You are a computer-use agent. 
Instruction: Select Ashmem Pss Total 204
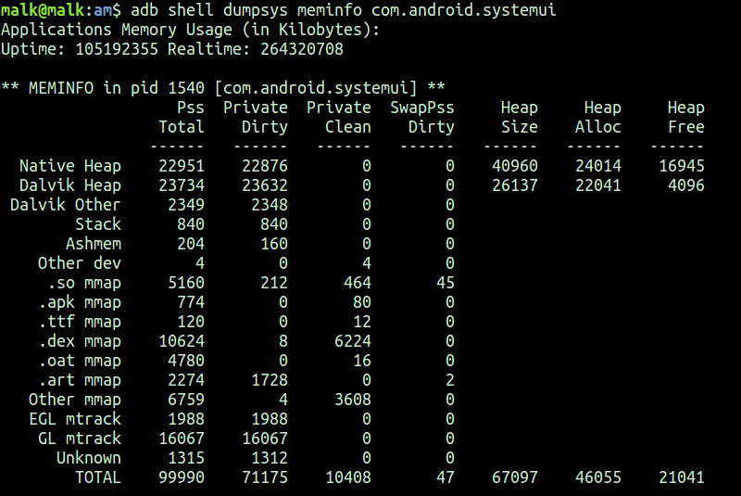pos(191,244)
